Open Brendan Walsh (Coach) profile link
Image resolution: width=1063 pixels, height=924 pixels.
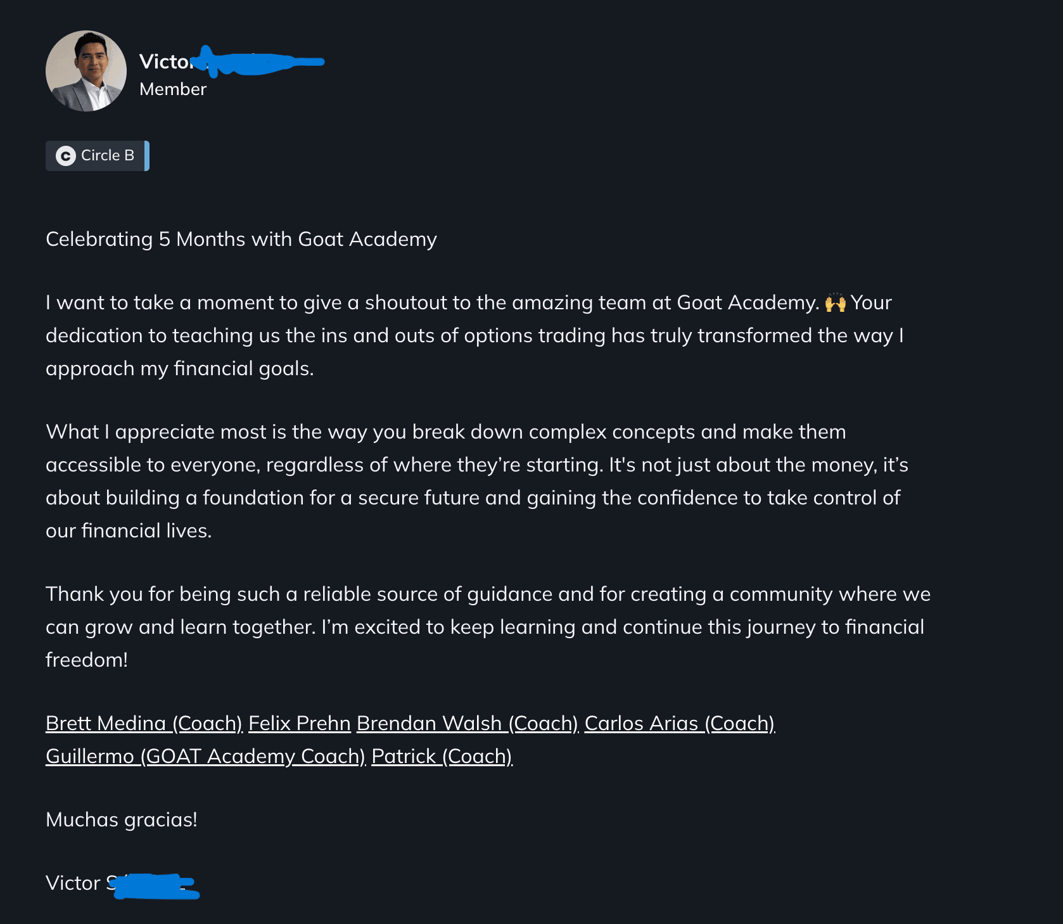467,723
